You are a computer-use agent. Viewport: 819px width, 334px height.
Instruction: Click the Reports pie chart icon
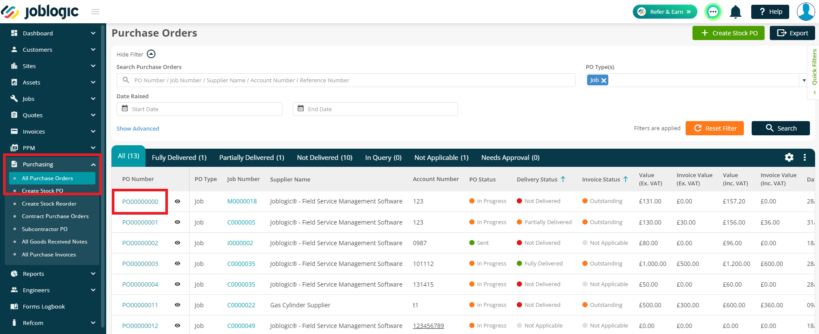pyautogui.click(x=14, y=274)
